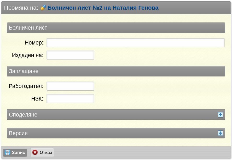Click the Болничен лист section header
This screenshot has width=232, height=160.
tap(116, 28)
